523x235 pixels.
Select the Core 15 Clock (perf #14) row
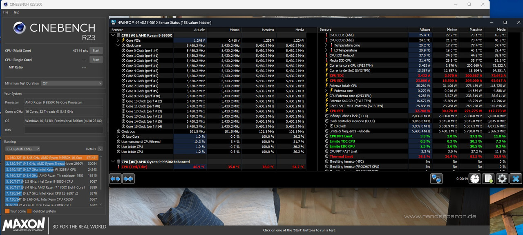pyautogui.click(x=208, y=126)
